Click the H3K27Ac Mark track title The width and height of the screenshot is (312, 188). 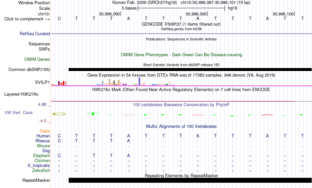click(181, 90)
